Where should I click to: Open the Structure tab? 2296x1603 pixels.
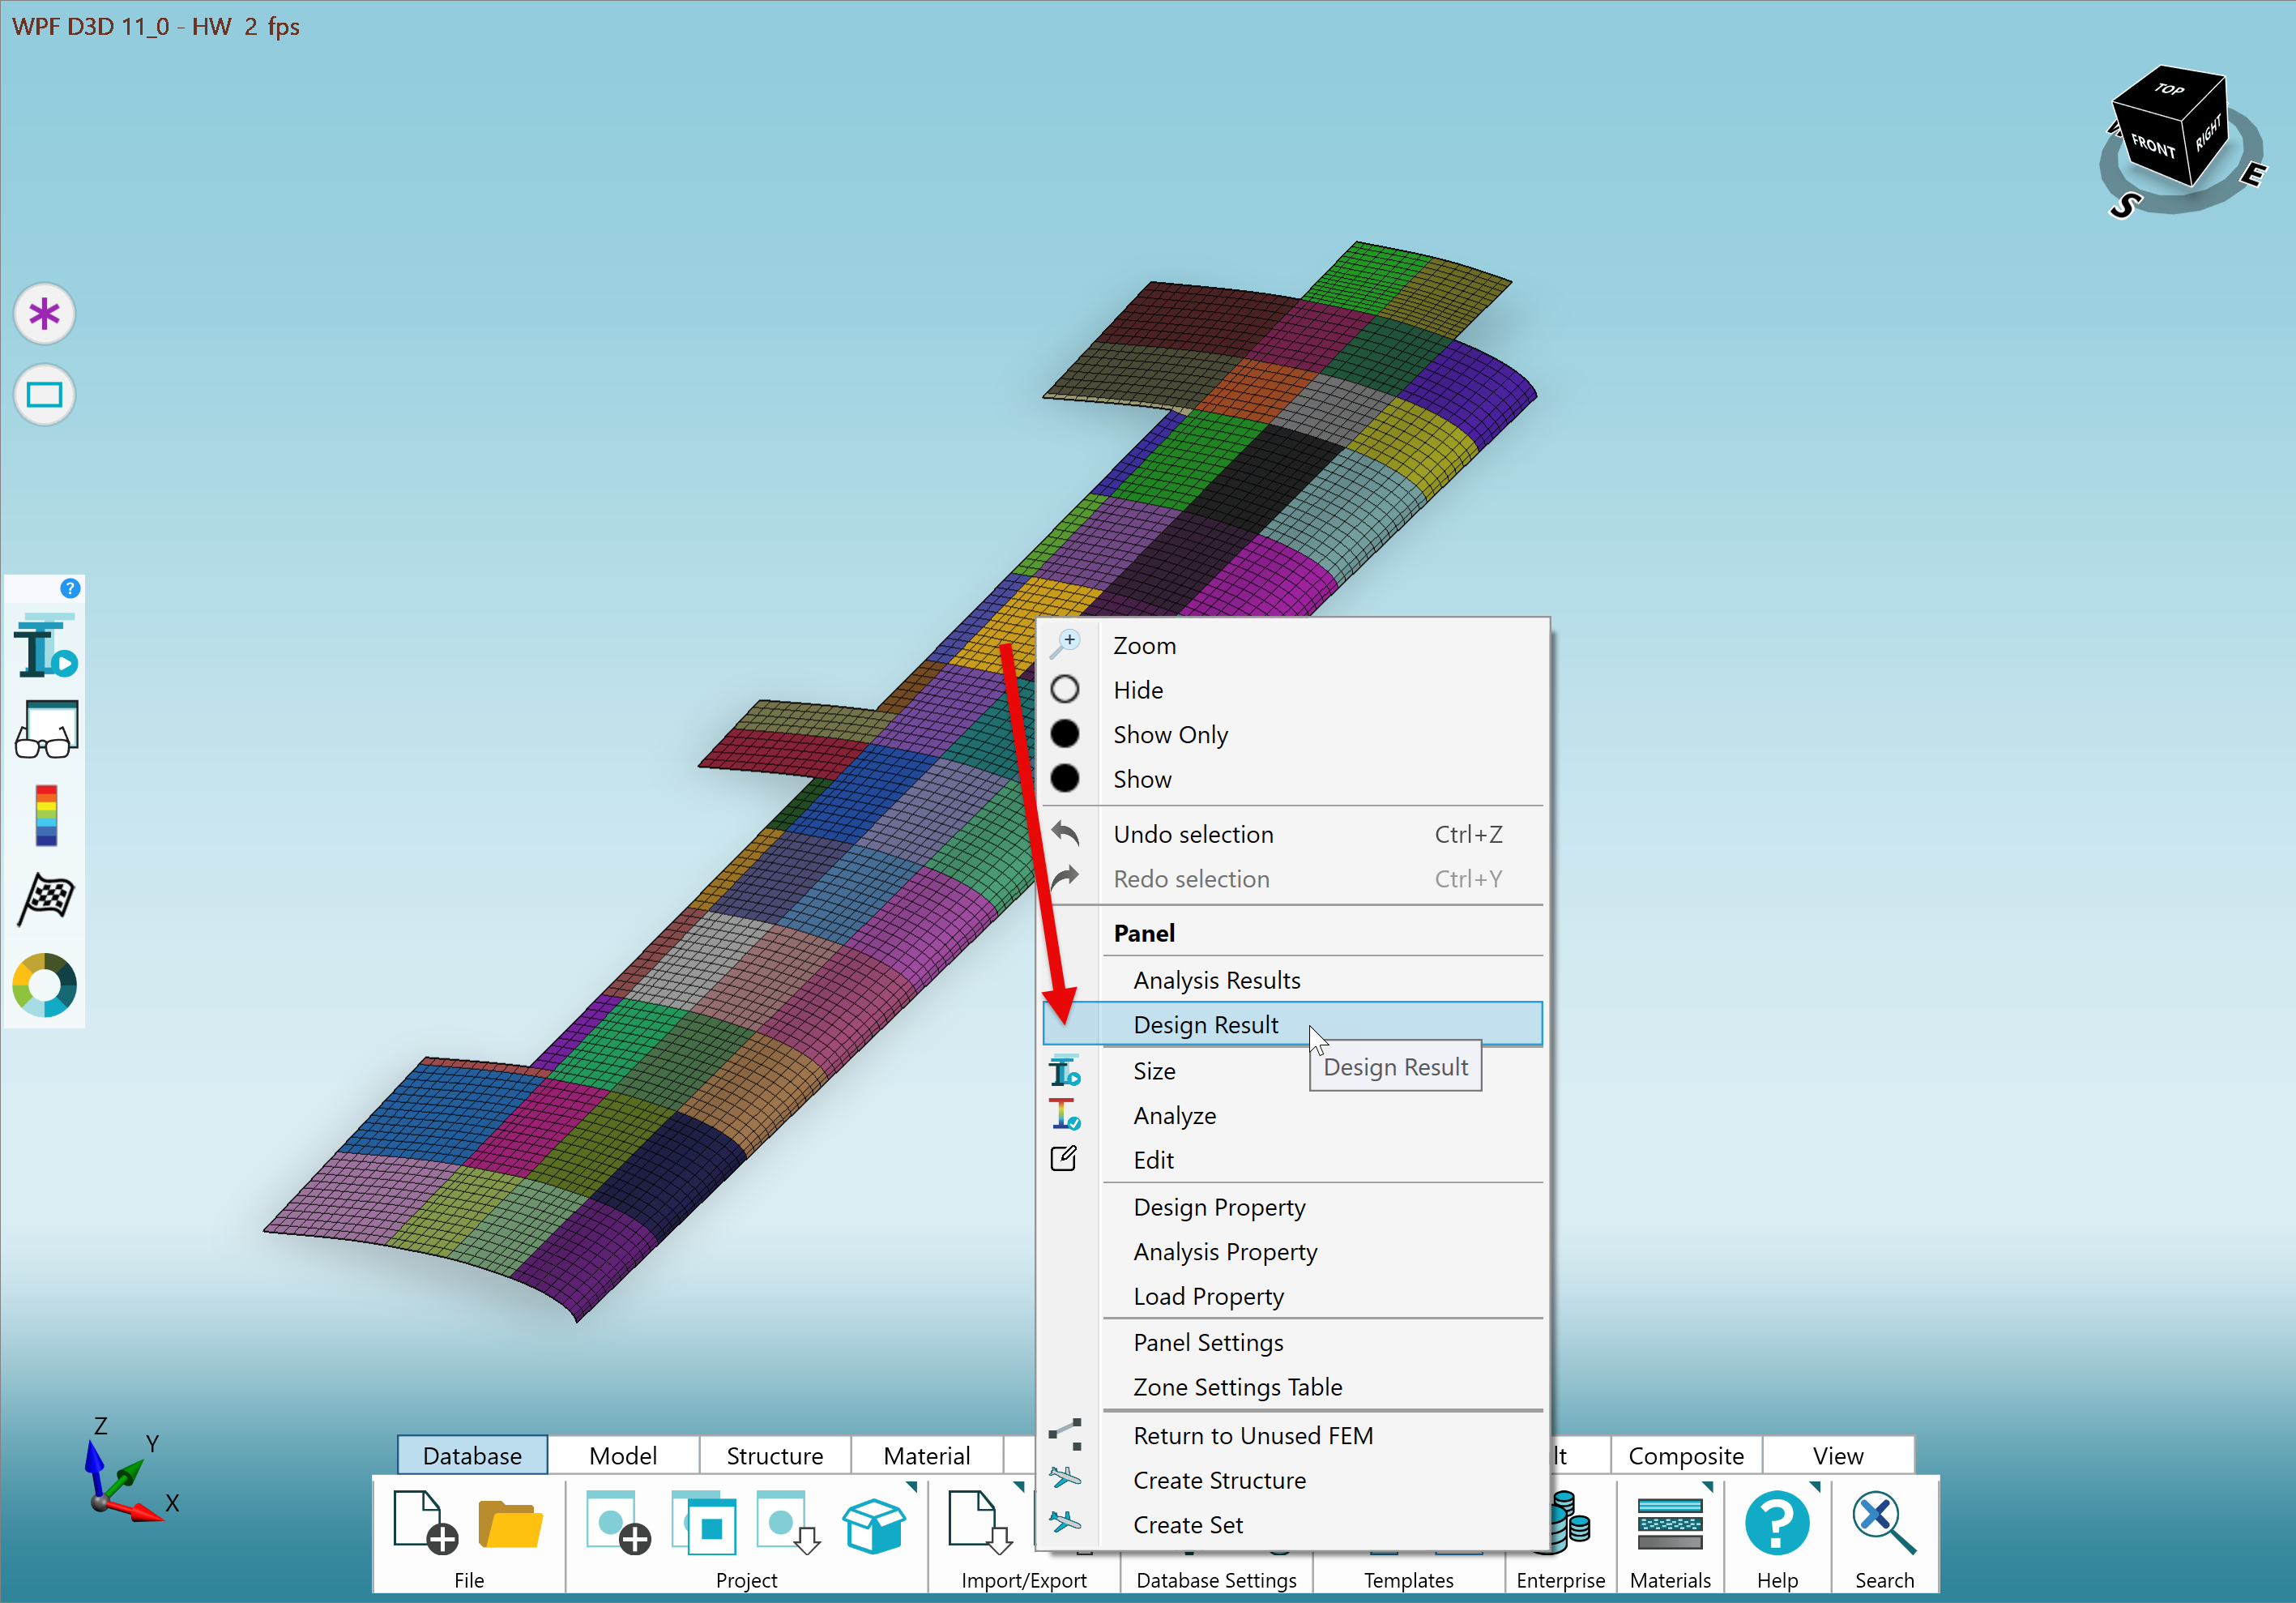pyautogui.click(x=775, y=1455)
